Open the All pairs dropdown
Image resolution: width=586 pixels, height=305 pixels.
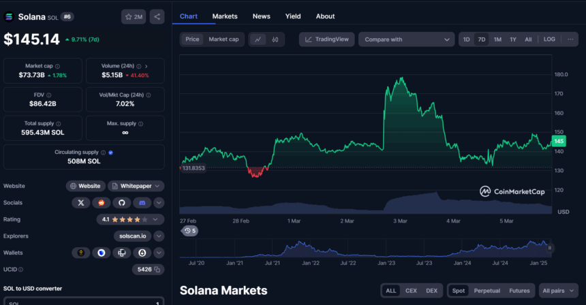[558, 291]
